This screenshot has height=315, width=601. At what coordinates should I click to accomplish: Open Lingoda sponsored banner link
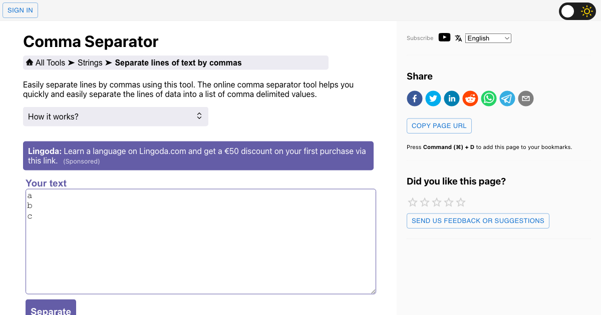pos(198,155)
